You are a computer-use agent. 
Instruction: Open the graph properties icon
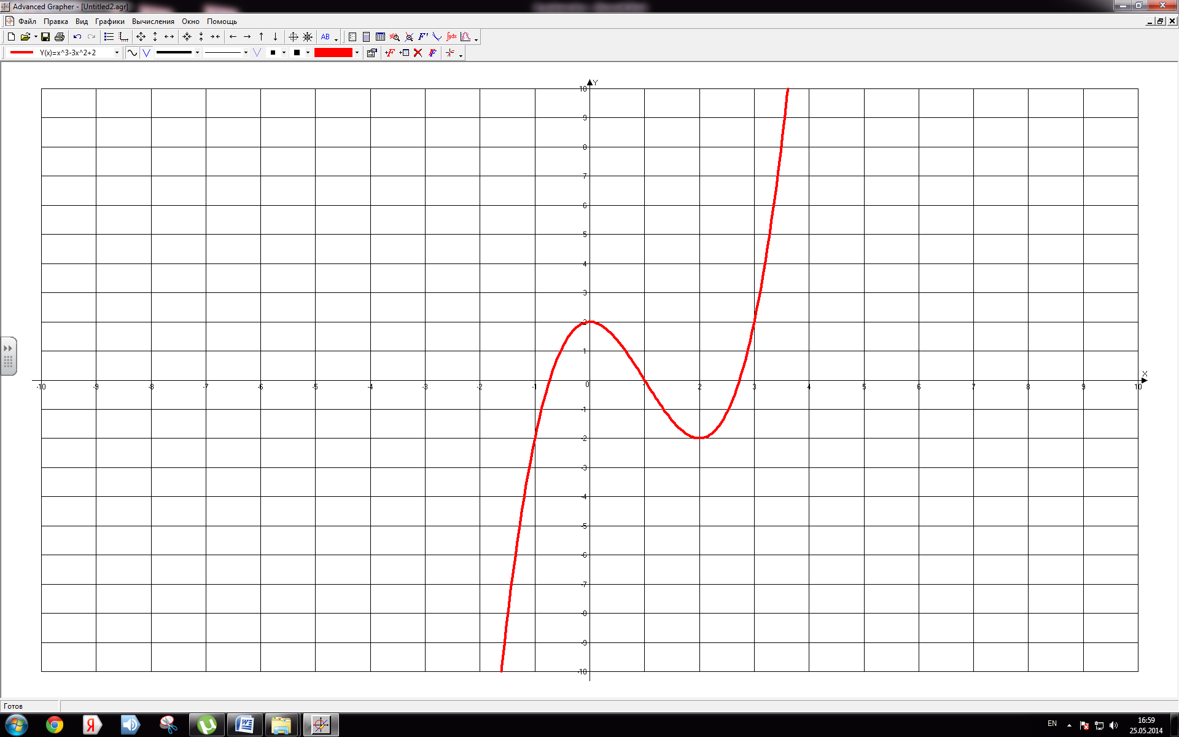click(372, 53)
